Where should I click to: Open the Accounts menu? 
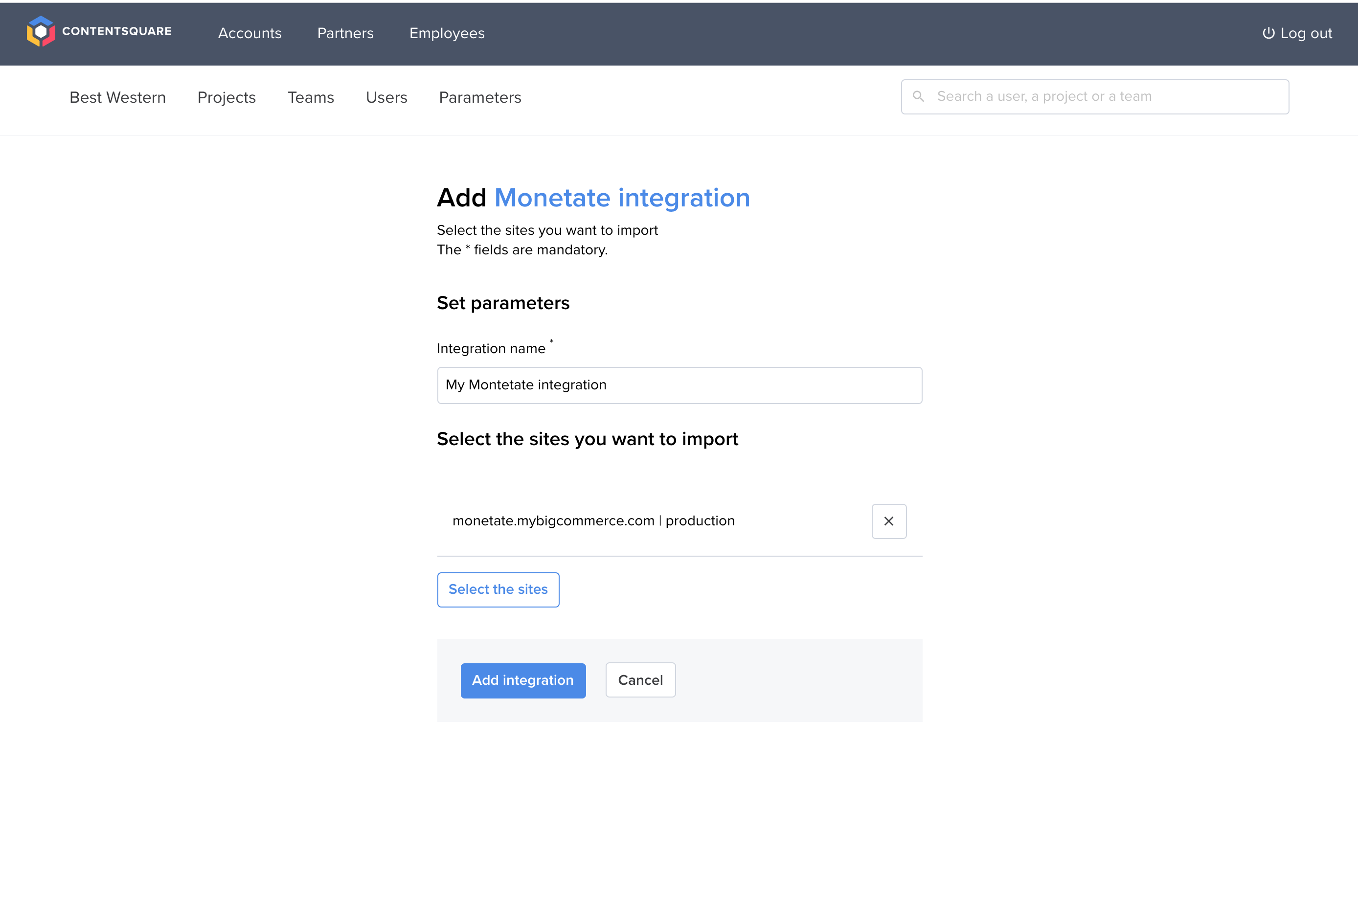[x=249, y=33]
